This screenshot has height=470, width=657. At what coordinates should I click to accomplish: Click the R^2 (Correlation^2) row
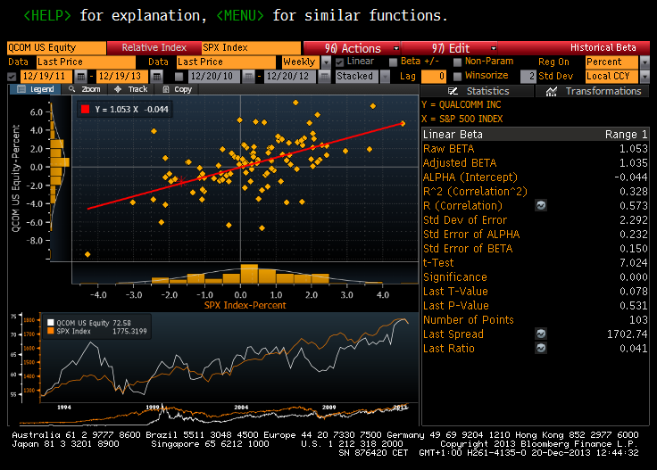[535, 191]
